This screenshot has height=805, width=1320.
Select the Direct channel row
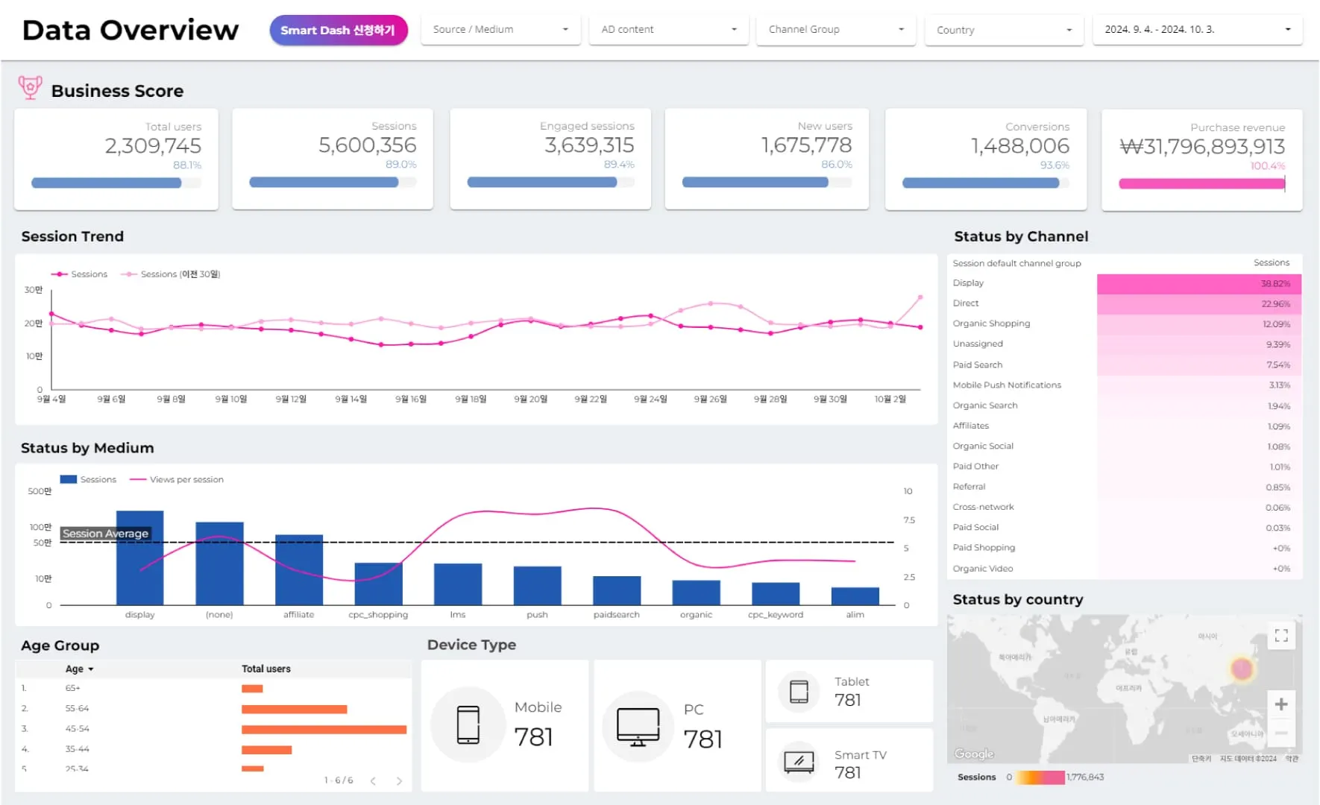(x=1125, y=303)
